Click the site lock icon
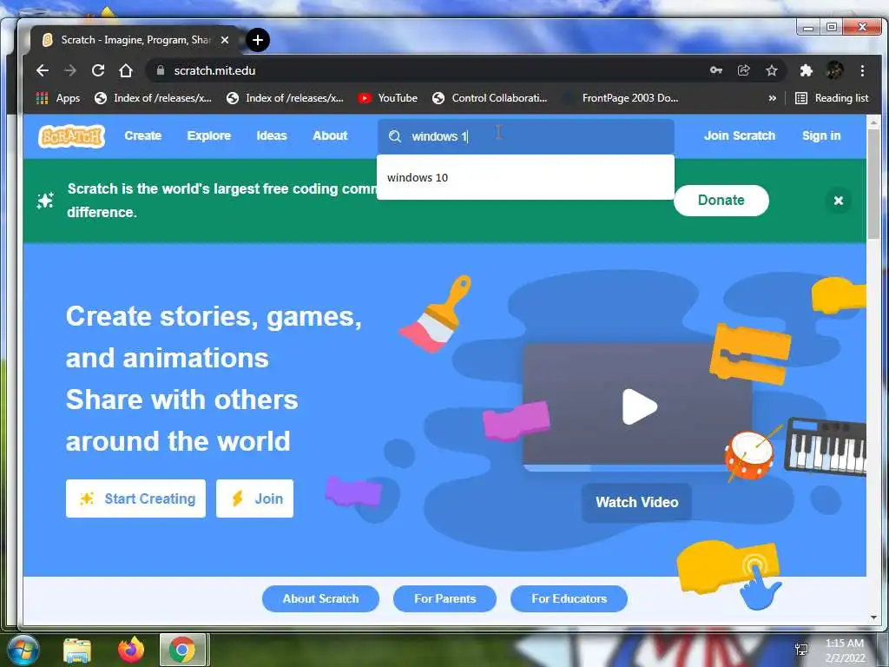889x667 pixels. (x=161, y=70)
